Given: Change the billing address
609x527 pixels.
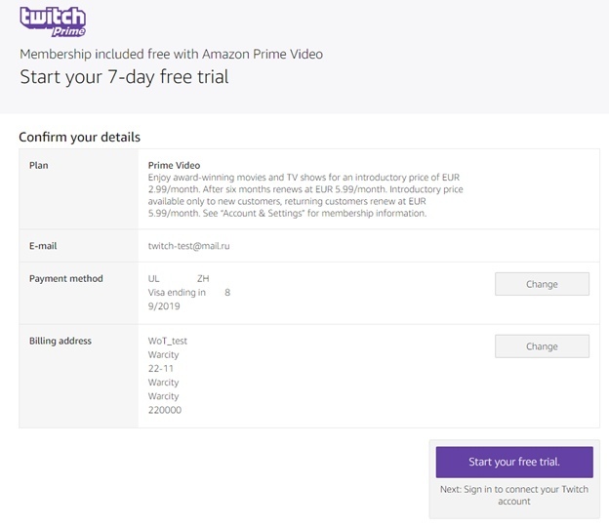Looking at the screenshot, I should pyautogui.click(x=542, y=346).
